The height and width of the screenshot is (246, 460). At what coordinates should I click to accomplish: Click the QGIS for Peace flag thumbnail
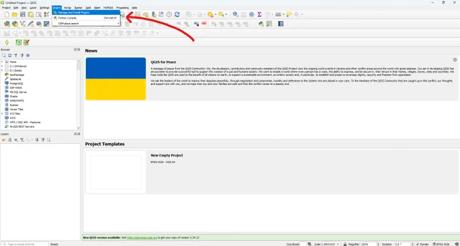116,78
